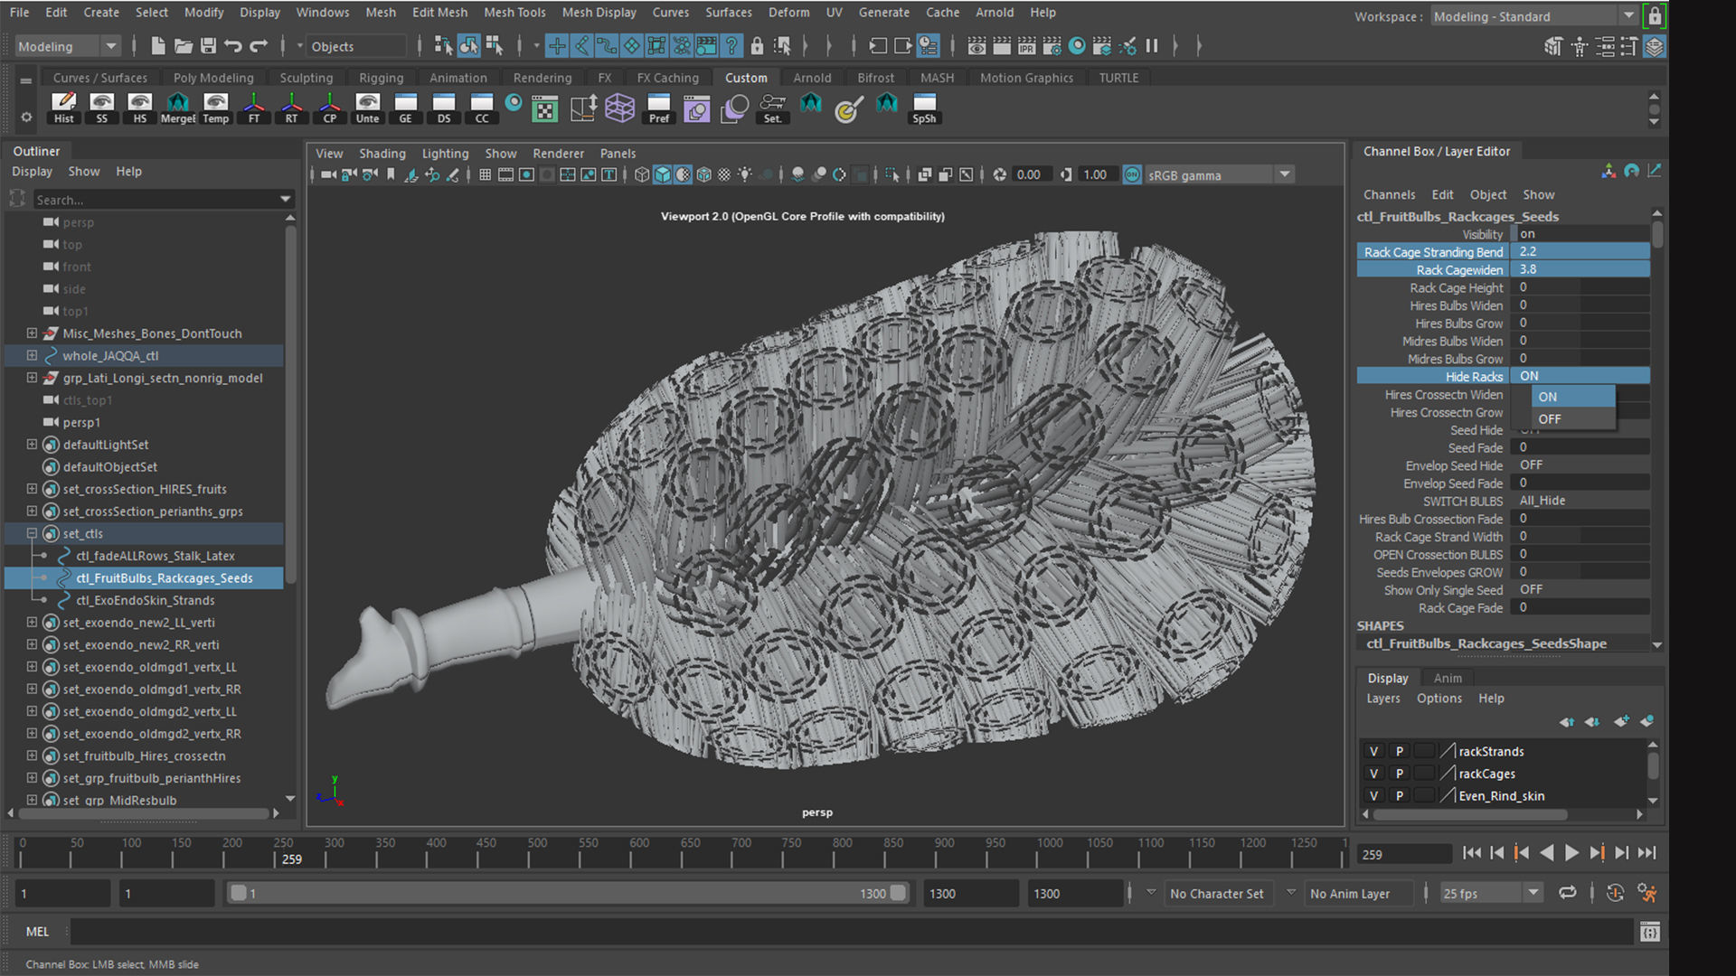
Task: Click the CC shelf icon
Action: tap(481, 108)
